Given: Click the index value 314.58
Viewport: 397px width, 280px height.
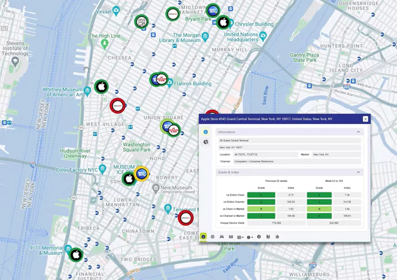Looking at the screenshot, I should tap(347, 202).
